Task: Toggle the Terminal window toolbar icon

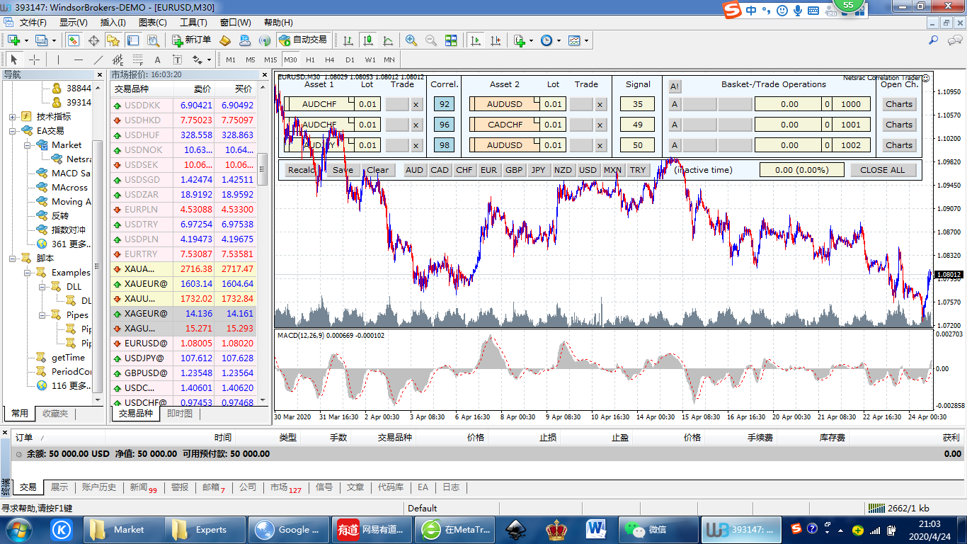Action: [x=133, y=40]
